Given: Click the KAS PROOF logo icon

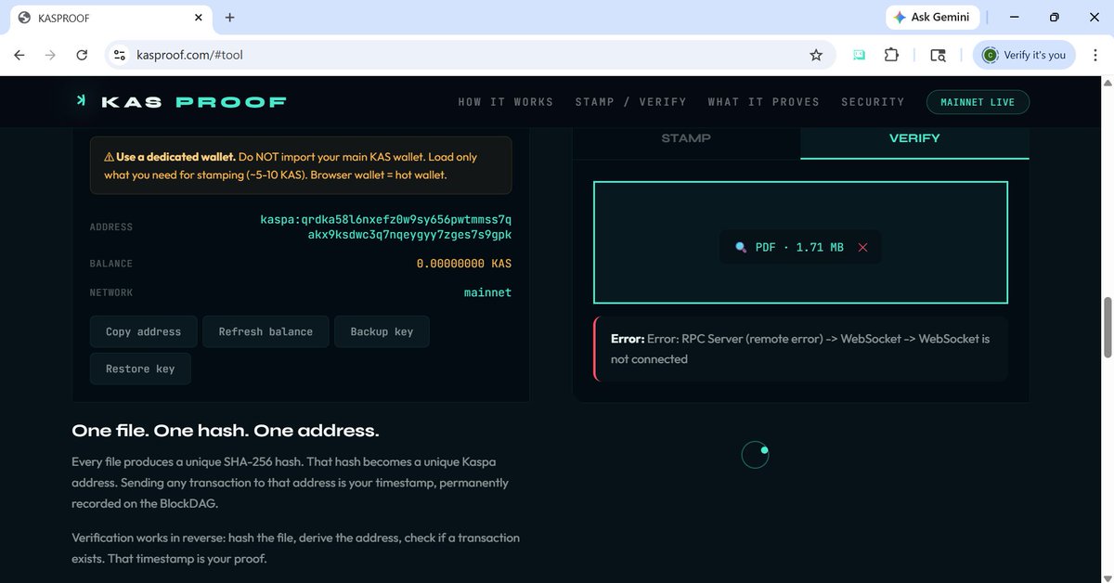Looking at the screenshot, I should [x=82, y=101].
